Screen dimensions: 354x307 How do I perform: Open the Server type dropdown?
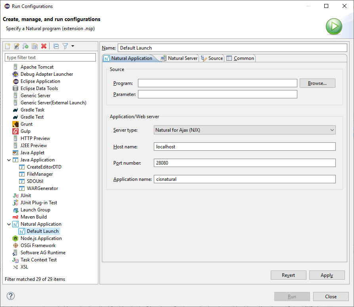coord(332,130)
